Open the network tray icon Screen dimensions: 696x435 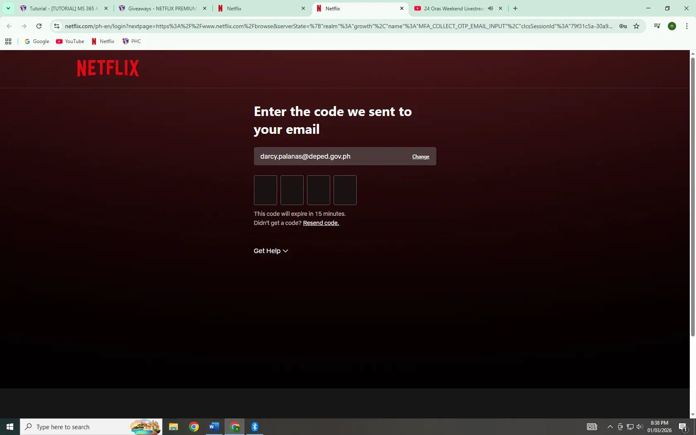click(630, 427)
